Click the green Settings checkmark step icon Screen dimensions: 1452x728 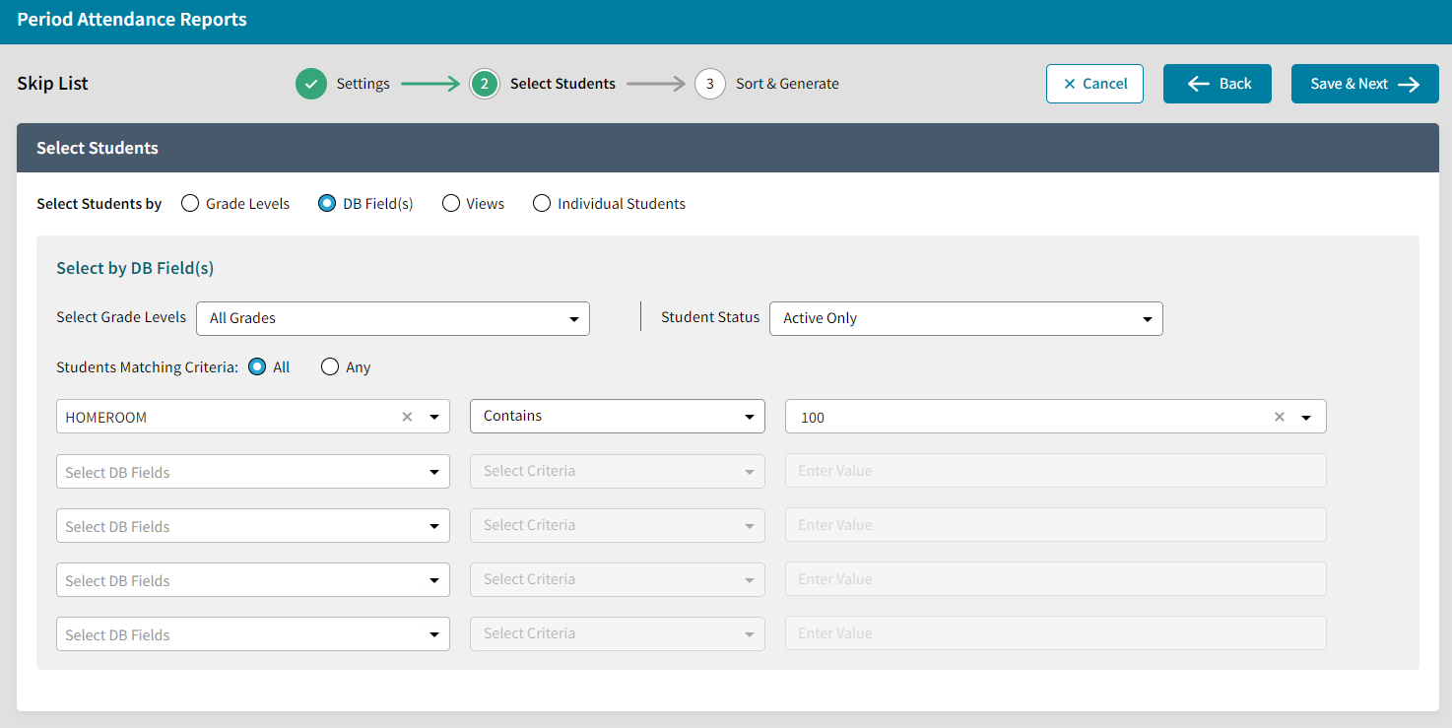click(311, 84)
